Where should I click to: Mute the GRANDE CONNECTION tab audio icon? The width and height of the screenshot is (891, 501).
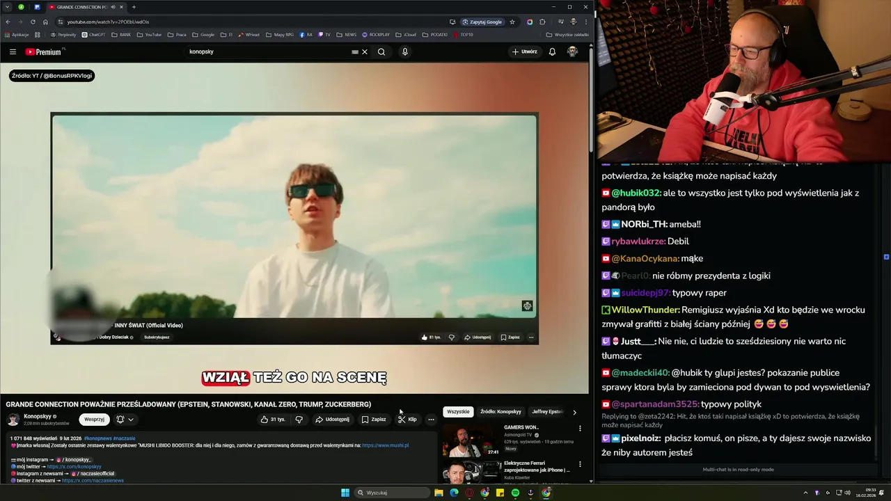[113, 7]
